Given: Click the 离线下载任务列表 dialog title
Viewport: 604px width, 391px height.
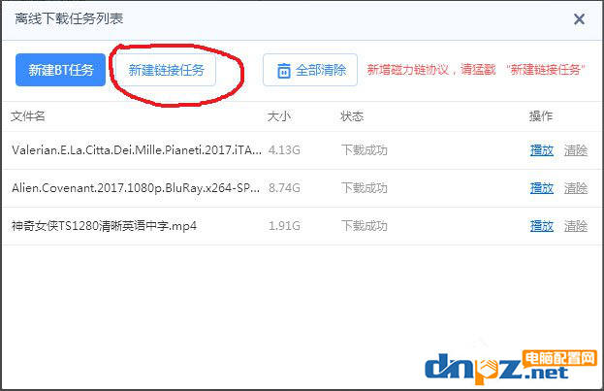Looking at the screenshot, I should coord(69,18).
